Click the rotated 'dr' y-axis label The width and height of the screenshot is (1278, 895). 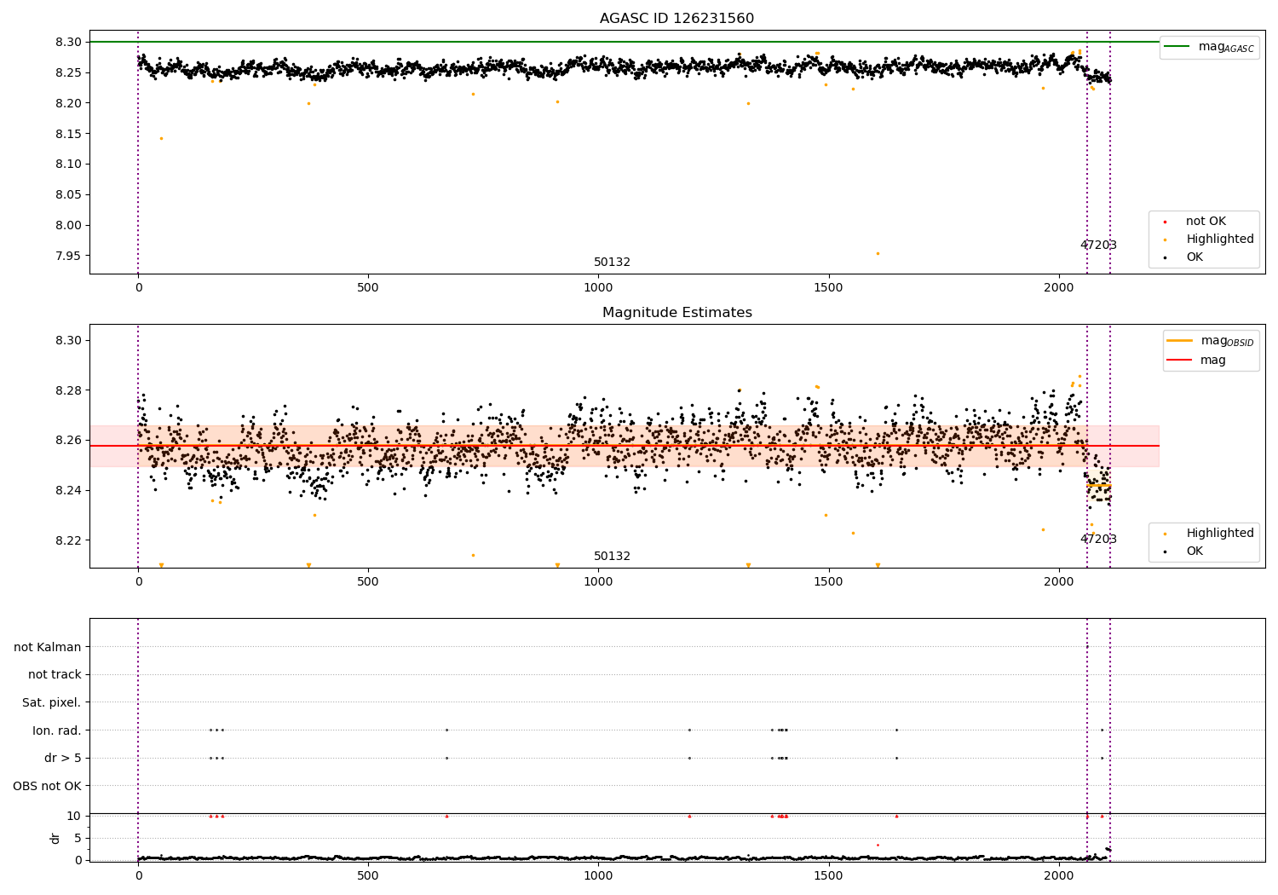click(55, 838)
